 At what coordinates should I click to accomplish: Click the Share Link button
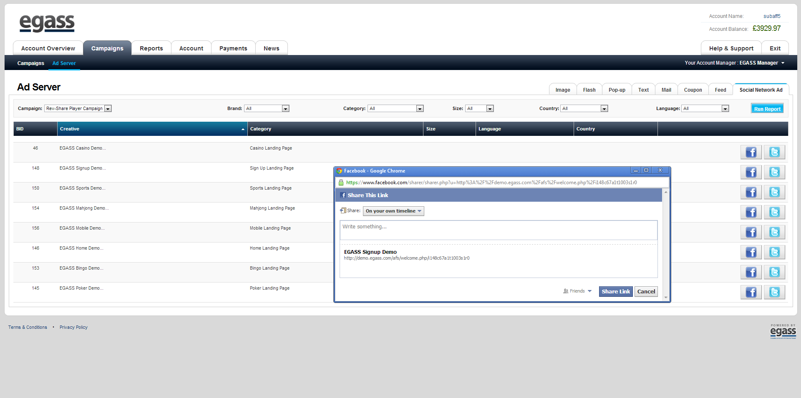click(616, 291)
